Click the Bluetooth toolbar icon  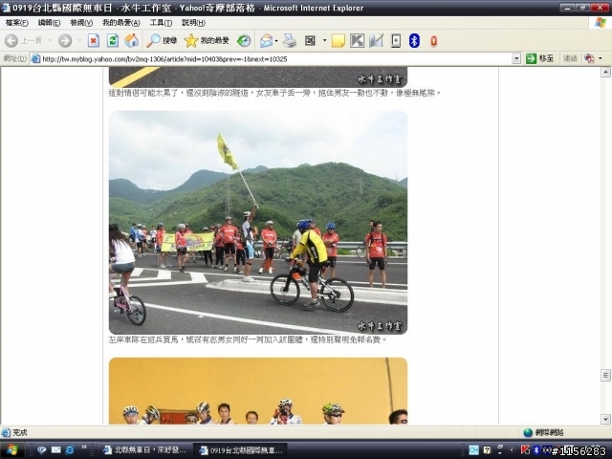pyautogui.click(x=414, y=40)
